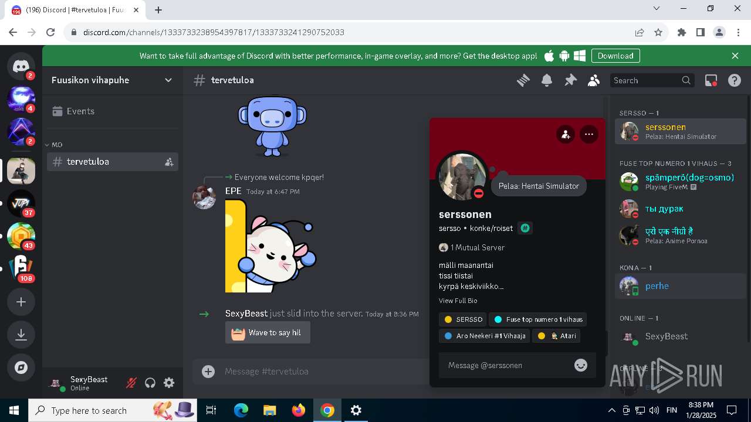Reload the page in Chrome
Viewport: 751px width, 422px height.
tap(50, 32)
